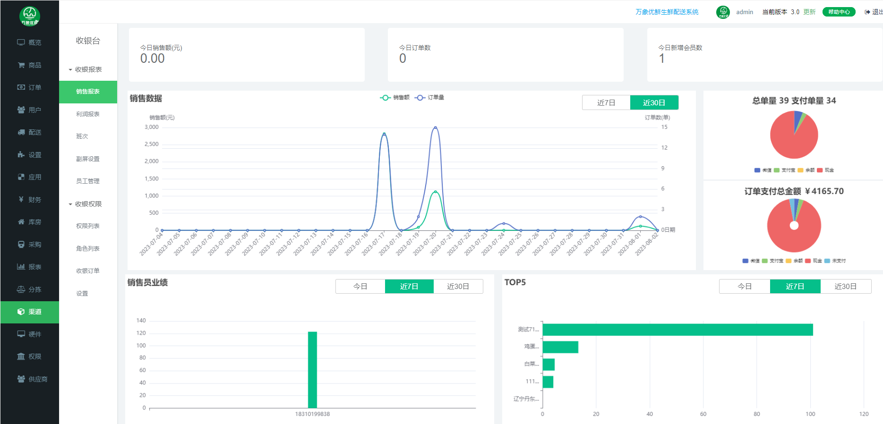Click the 更新 version link
This screenshot has height=424, width=883.
[x=809, y=12]
